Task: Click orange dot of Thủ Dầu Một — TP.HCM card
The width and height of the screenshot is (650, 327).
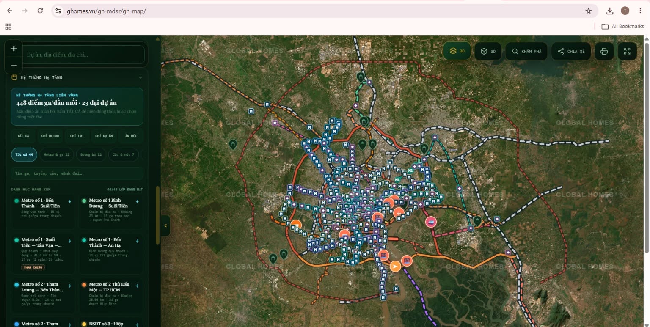Action: point(84,285)
